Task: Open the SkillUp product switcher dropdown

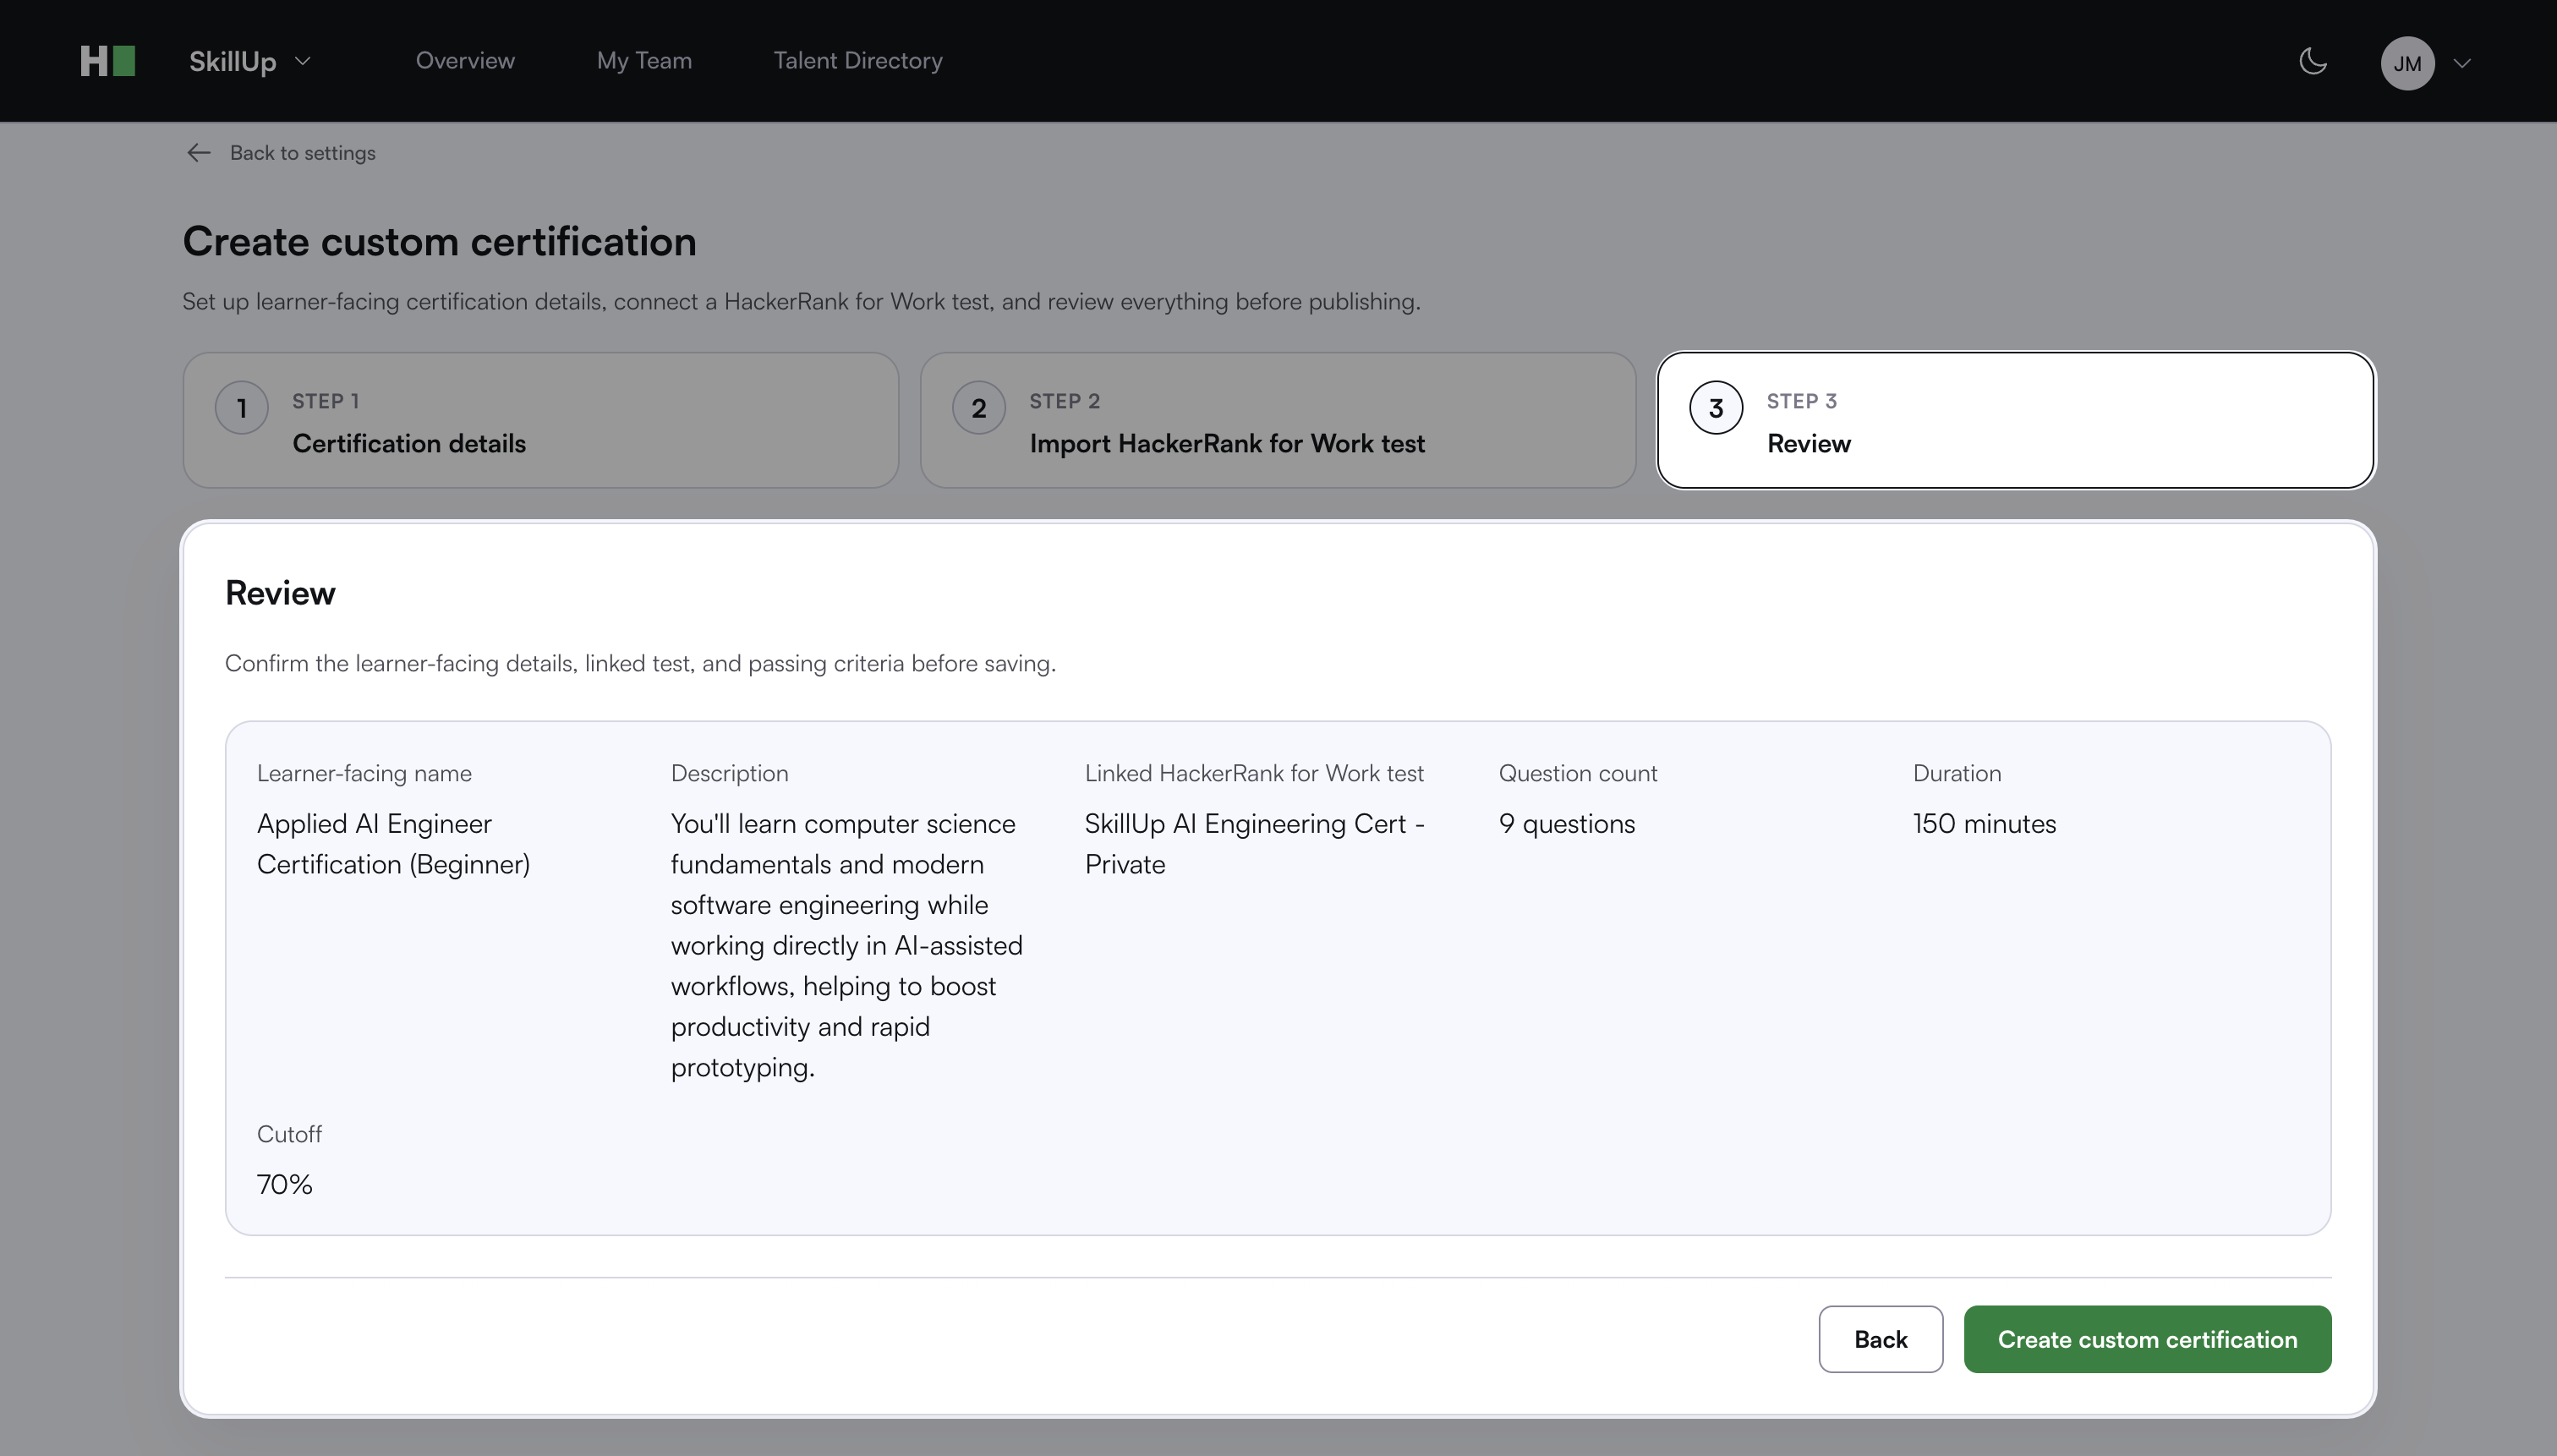Action: point(250,61)
